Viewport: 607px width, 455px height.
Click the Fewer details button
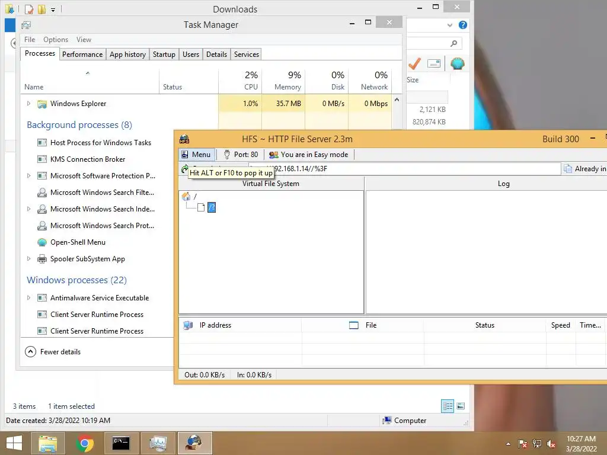tap(53, 352)
